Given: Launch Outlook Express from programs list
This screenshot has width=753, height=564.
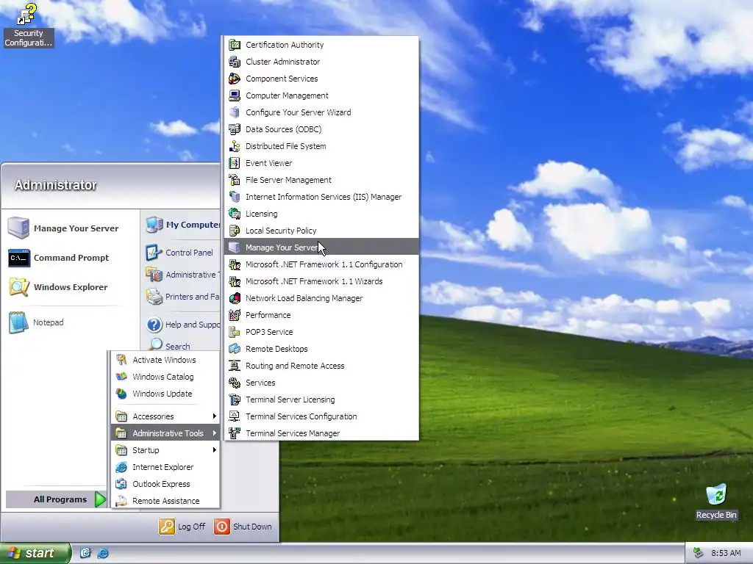Looking at the screenshot, I should 165,484.
